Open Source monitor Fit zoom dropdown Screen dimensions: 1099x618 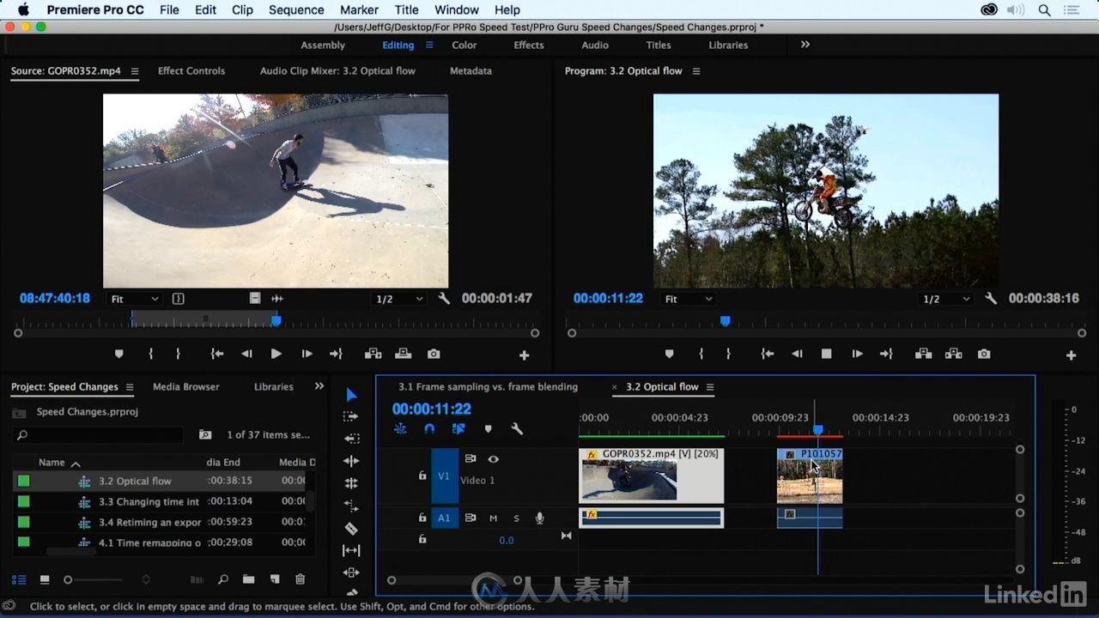135,299
